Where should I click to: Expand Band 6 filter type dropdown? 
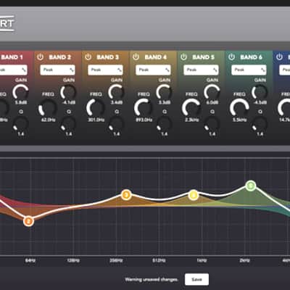click(x=249, y=70)
